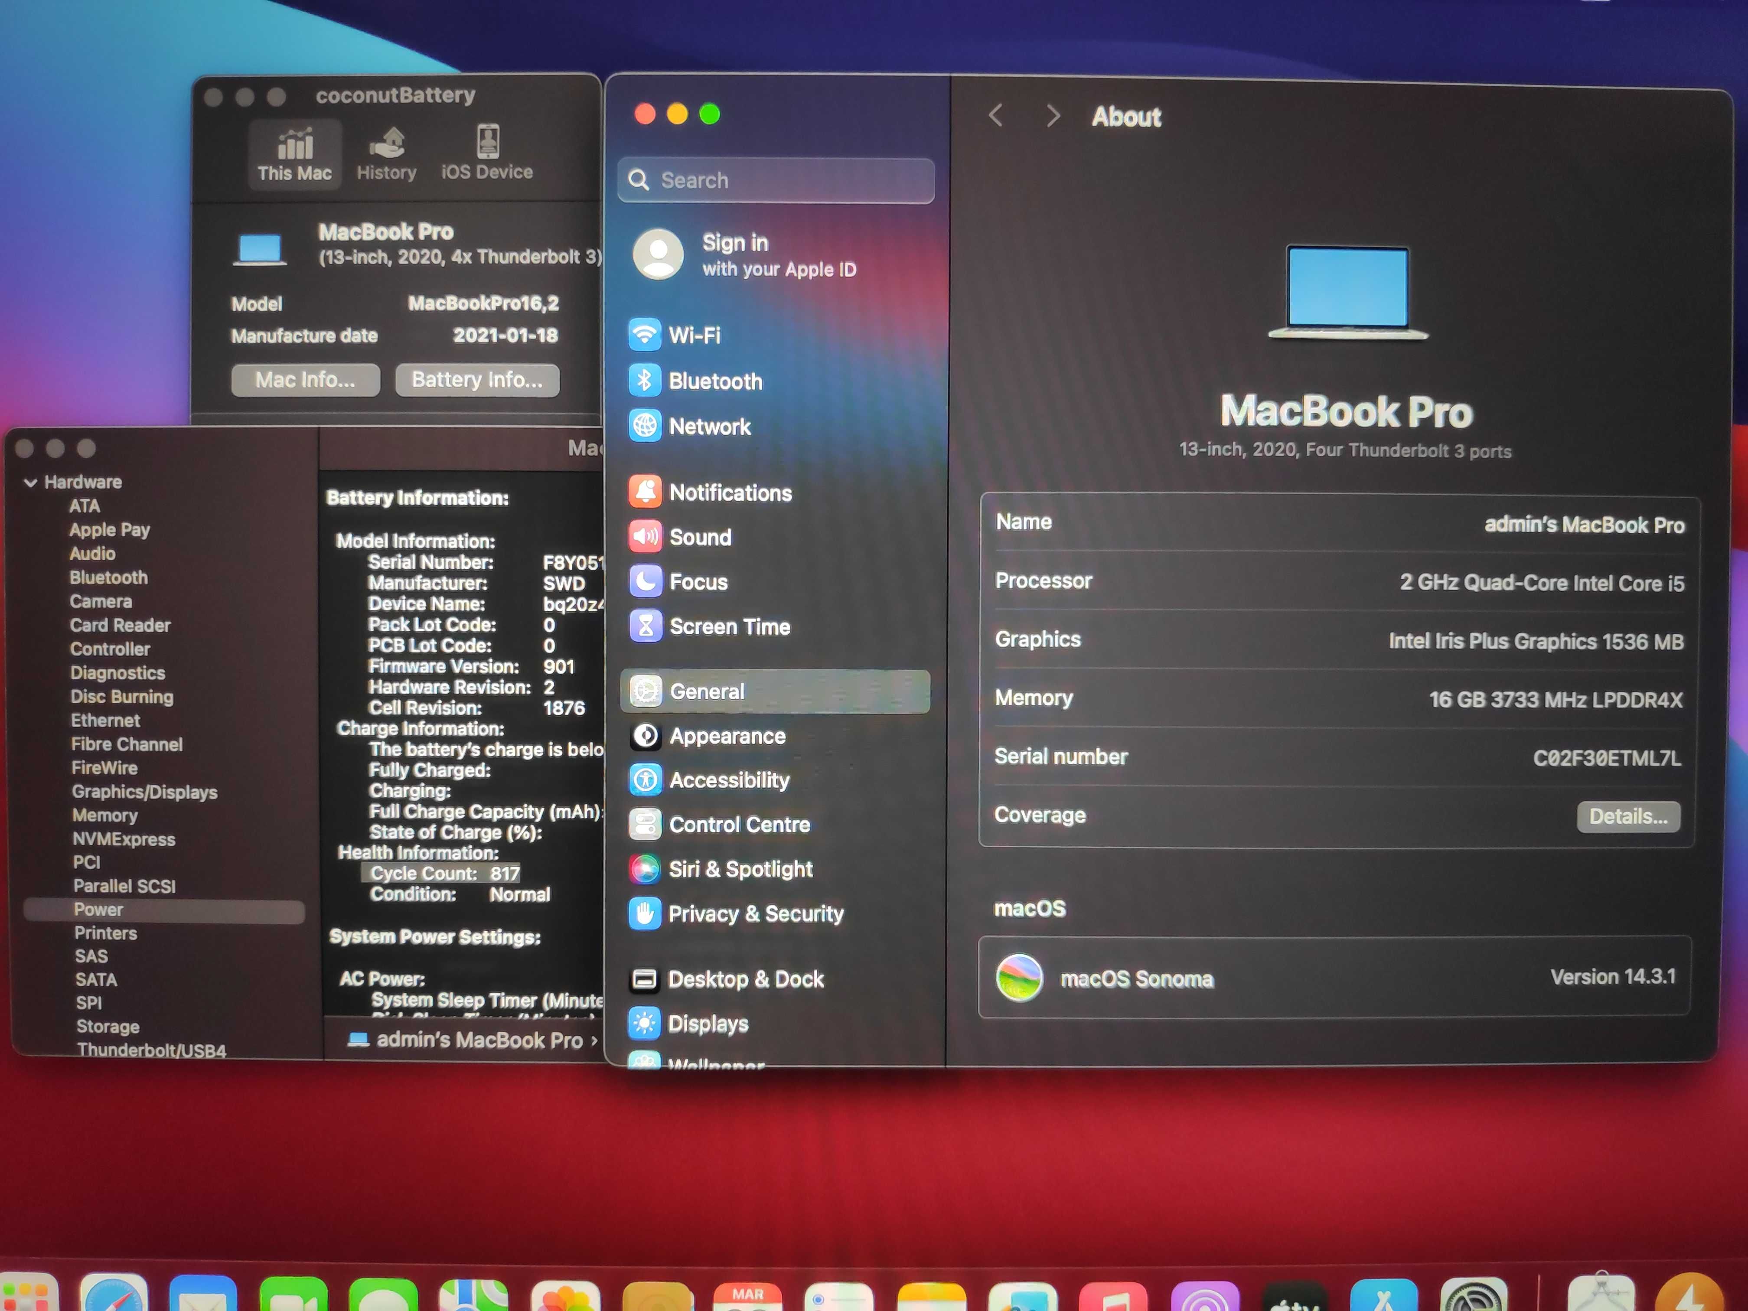This screenshot has width=1748, height=1311.
Task: Select Ethernet in System Information sidebar
Action: pos(105,721)
